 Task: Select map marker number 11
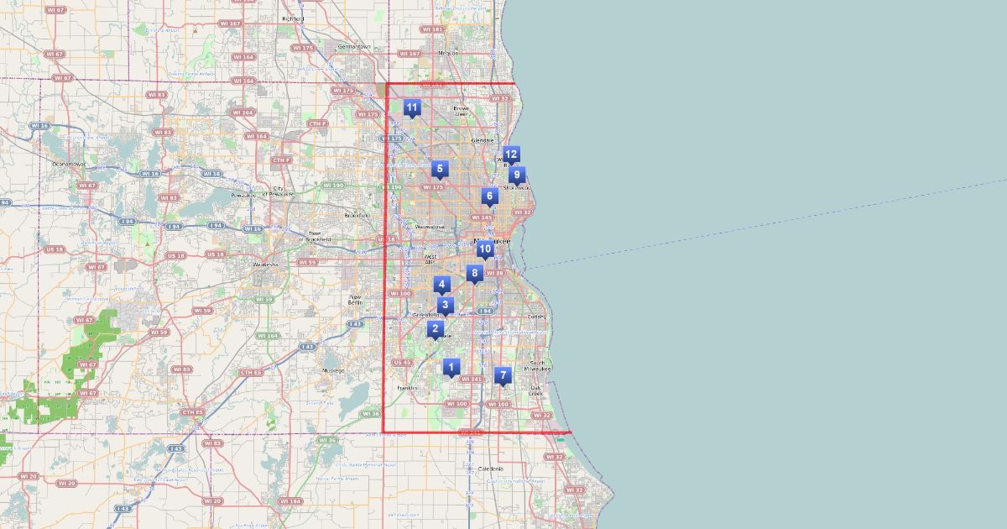click(x=411, y=108)
